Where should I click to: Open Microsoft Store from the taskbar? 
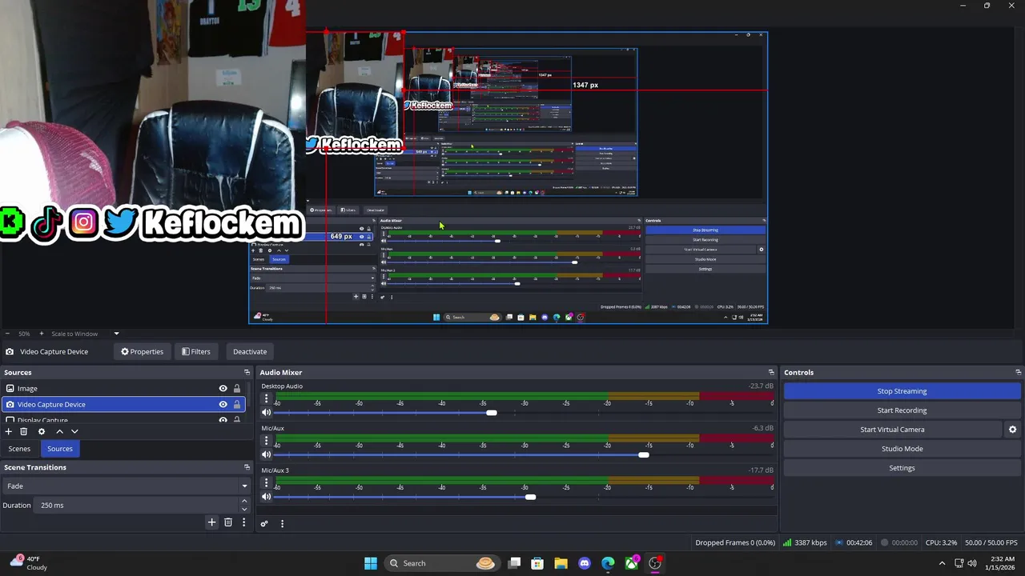537,563
